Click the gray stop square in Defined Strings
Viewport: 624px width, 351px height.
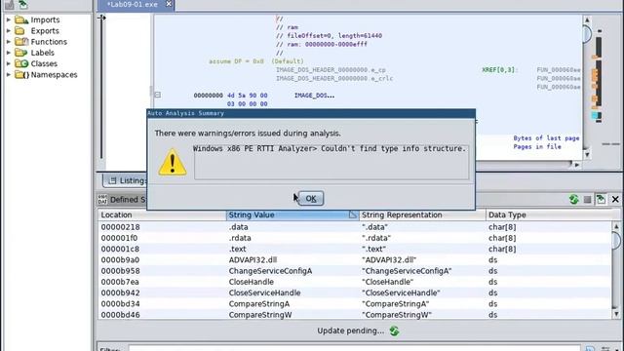pyautogui.click(x=587, y=199)
